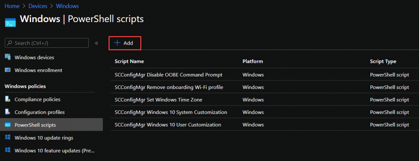Viewport: 419px width, 161px height.
Task: Open SCConfigMgr Disable OOBE Command Prompt script
Action: click(x=168, y=75)
